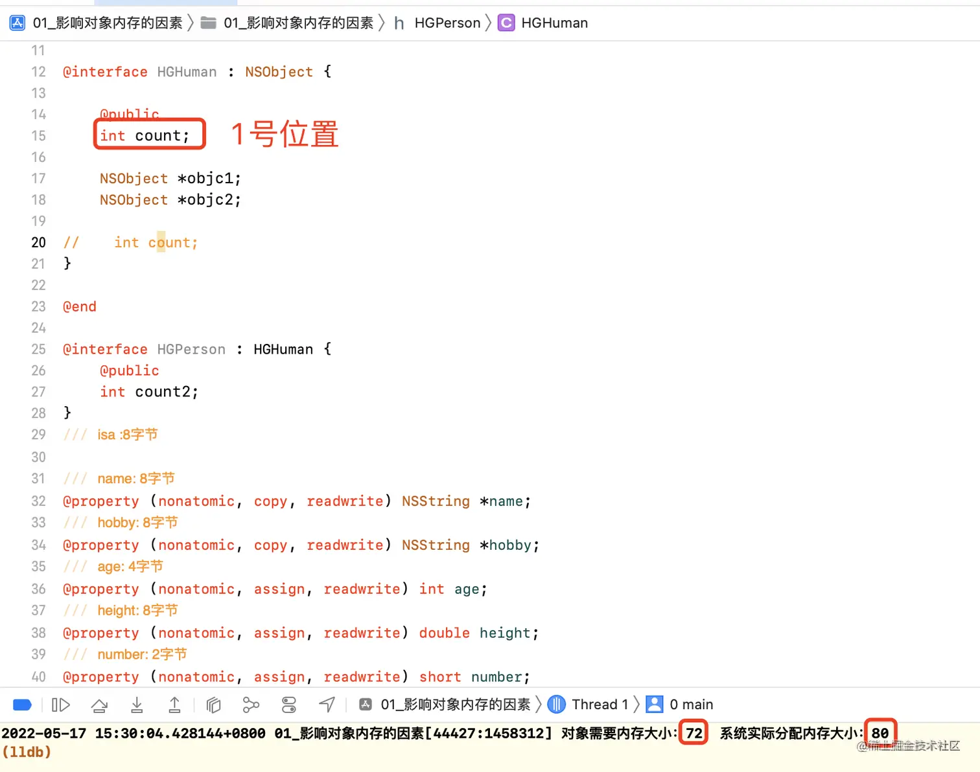Open the debug view hierarchy icon
The image size is (980, 772).
(213, 705)
